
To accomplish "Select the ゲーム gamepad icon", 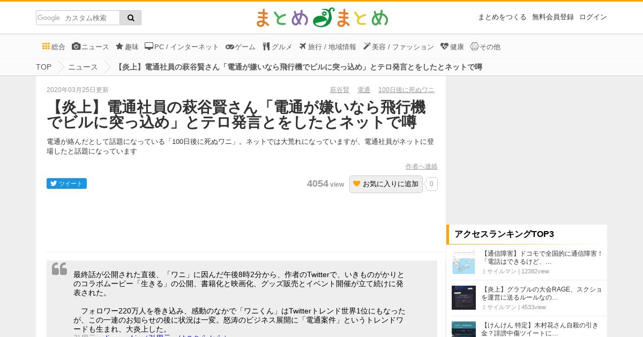I will [230, 47].
